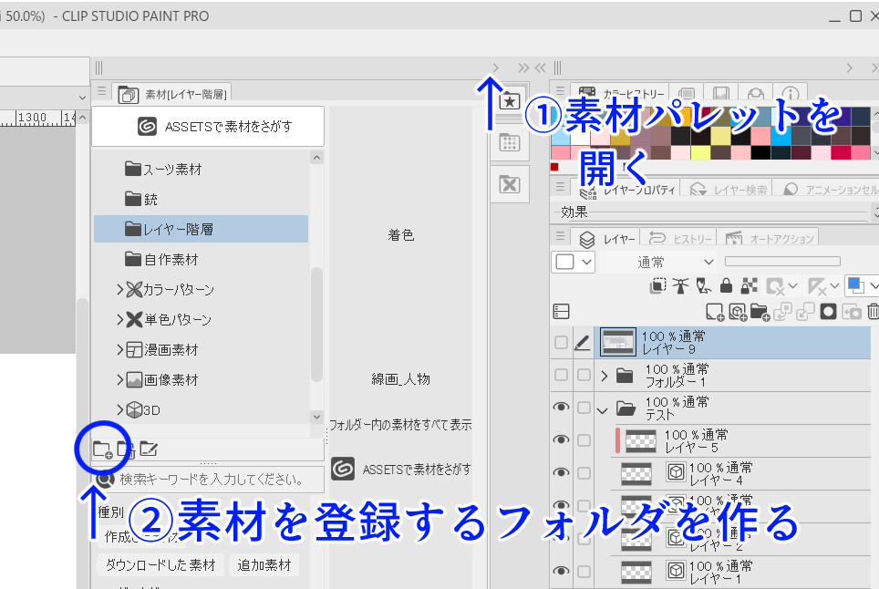Set as Draft Layer icon
The height and width of the screenshot is (589, 879).
click(703, 285)
